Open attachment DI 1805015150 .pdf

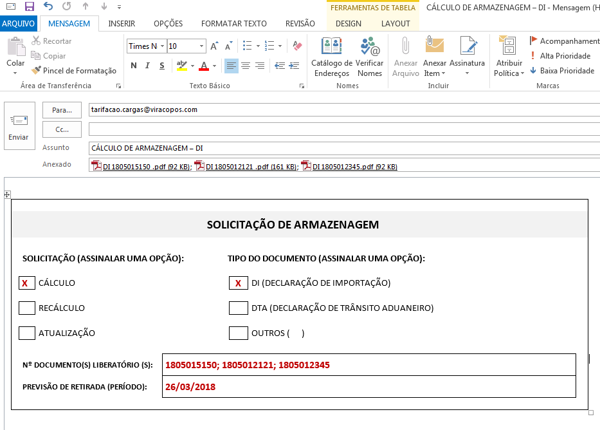click(x=141, y=166)
